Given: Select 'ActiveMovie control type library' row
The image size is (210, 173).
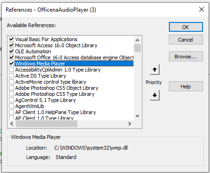Looking at the screenshot, I should click(x=50, y=82).
